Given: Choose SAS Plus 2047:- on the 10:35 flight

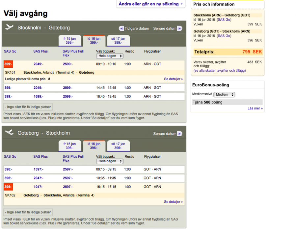Looking at the screenshot, I should point(39,178).
